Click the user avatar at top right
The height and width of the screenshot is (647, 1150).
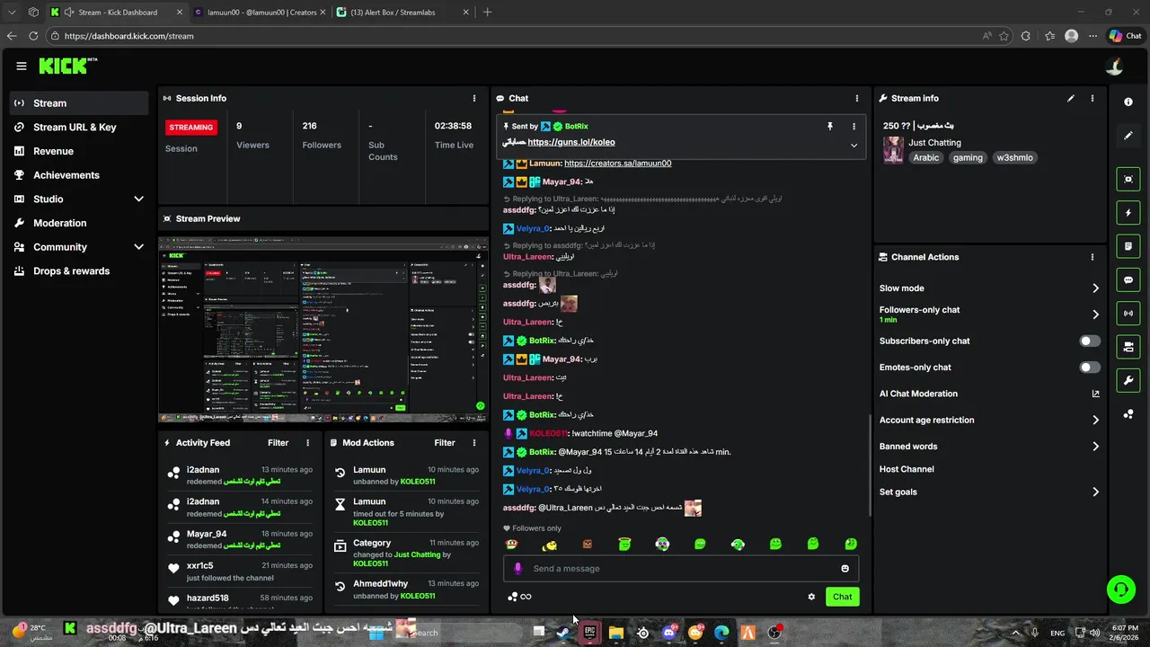pyautogui.click(x=1114, y=66)
